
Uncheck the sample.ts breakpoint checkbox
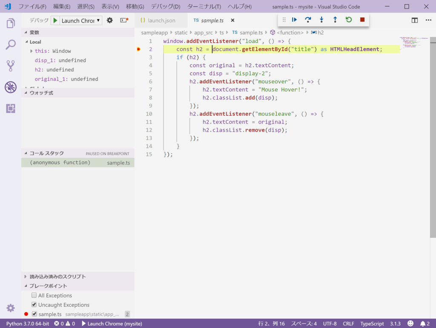(34, 314)
